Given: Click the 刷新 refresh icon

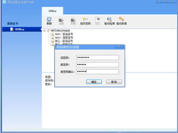Looking at the screenshot, I should pos(49,19).
